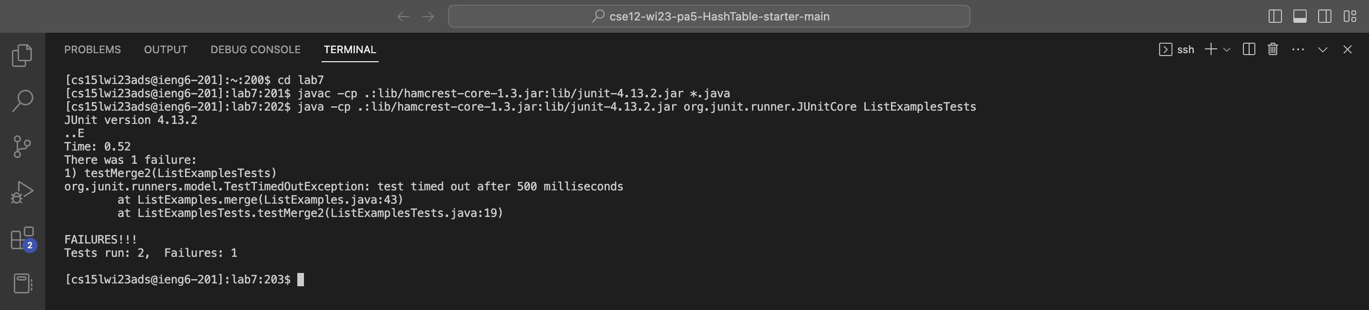Open the Explorer view in activity bar
This screenshot has width=1369, height=310.
[x=22, y=56]
